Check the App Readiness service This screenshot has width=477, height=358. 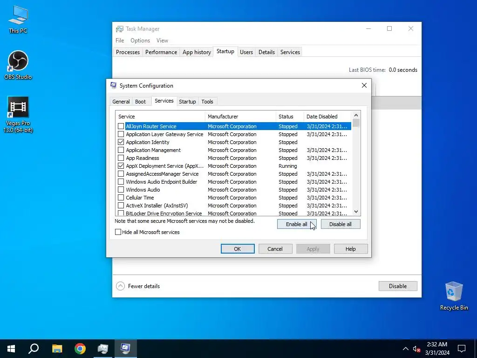[121, 158]
